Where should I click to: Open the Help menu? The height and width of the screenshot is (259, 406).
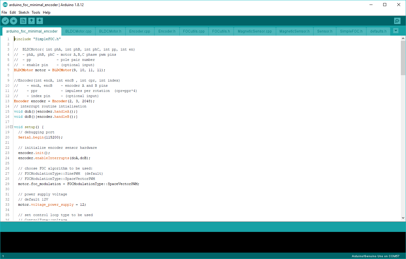(47, 12)
